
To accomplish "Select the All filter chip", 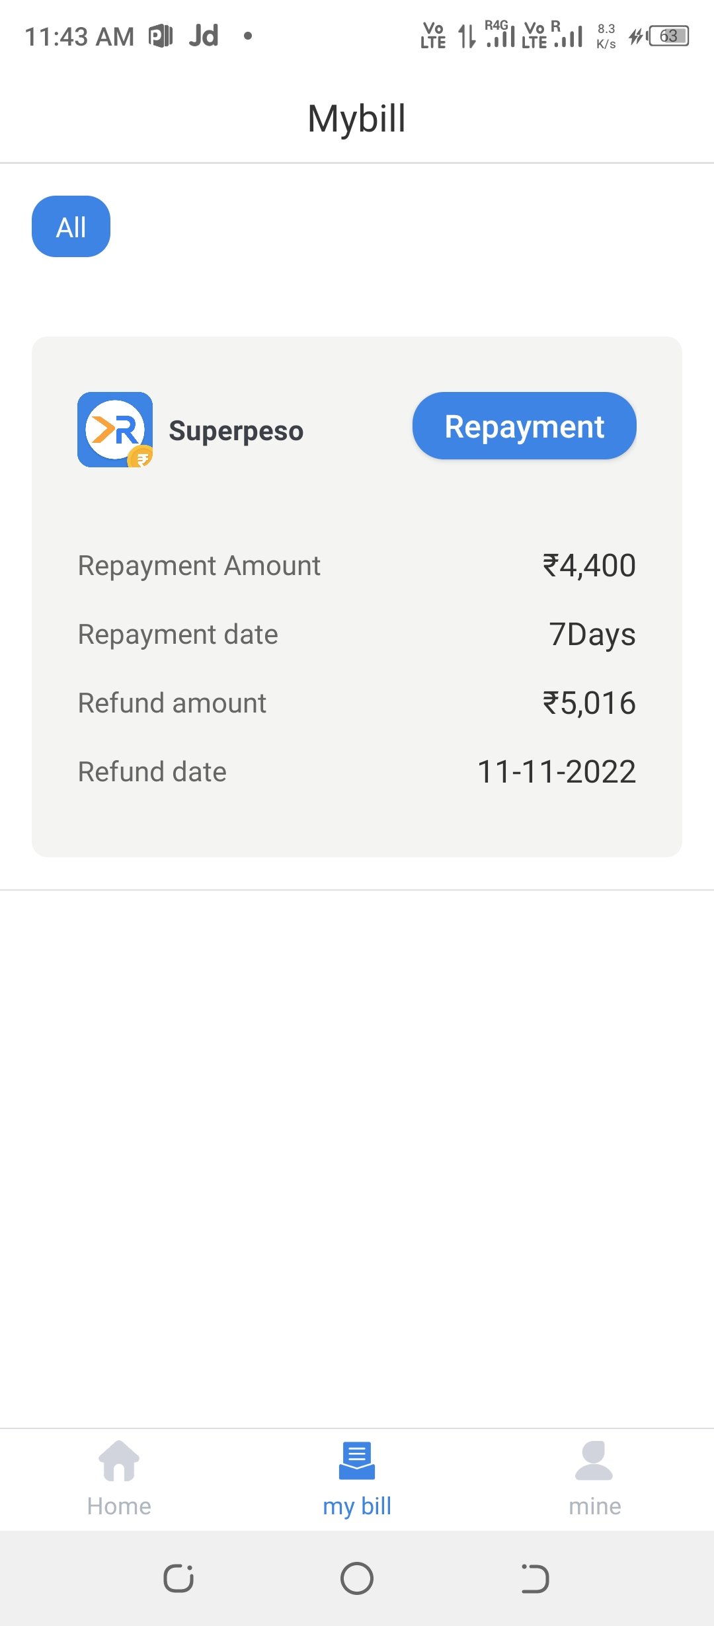I will click(71, 227).
